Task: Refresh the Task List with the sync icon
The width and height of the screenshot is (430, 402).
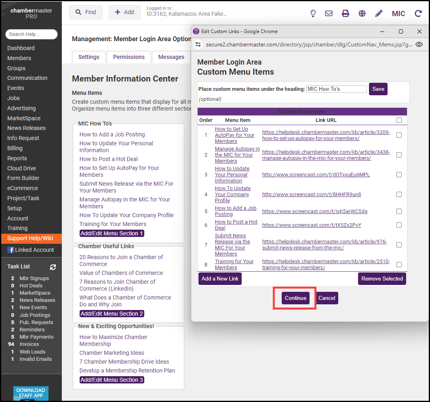Action: pyautogui.click(x=53, y=267)
